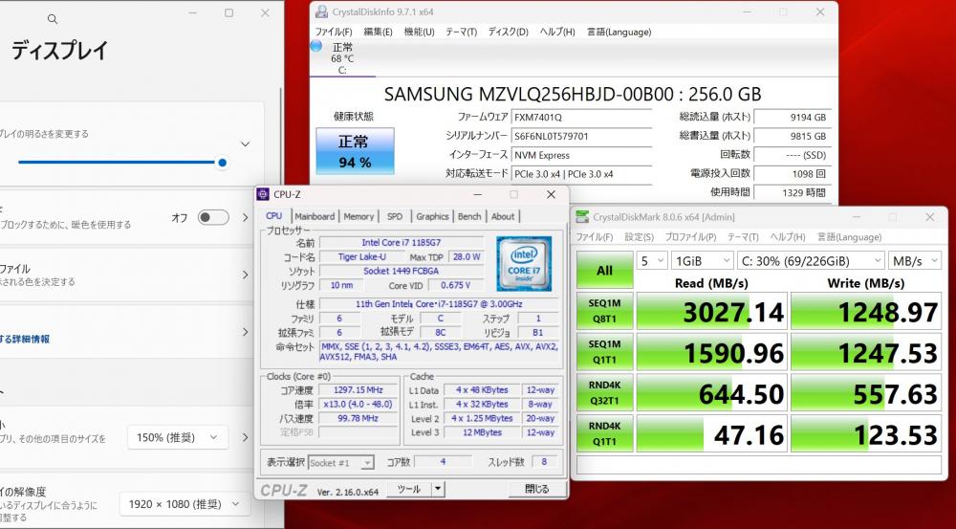Click the Intel Core i7 logo in CPU-Z
This screenshot has width=956, height=529.
524,264
